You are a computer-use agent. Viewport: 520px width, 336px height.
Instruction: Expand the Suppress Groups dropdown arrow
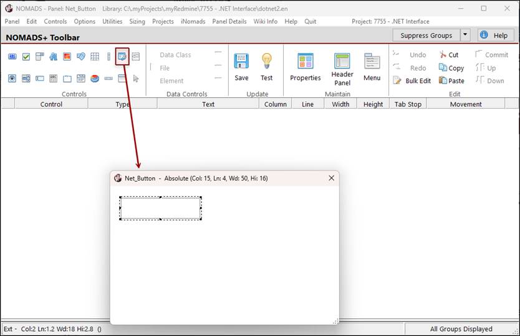(x=465, y=36)
